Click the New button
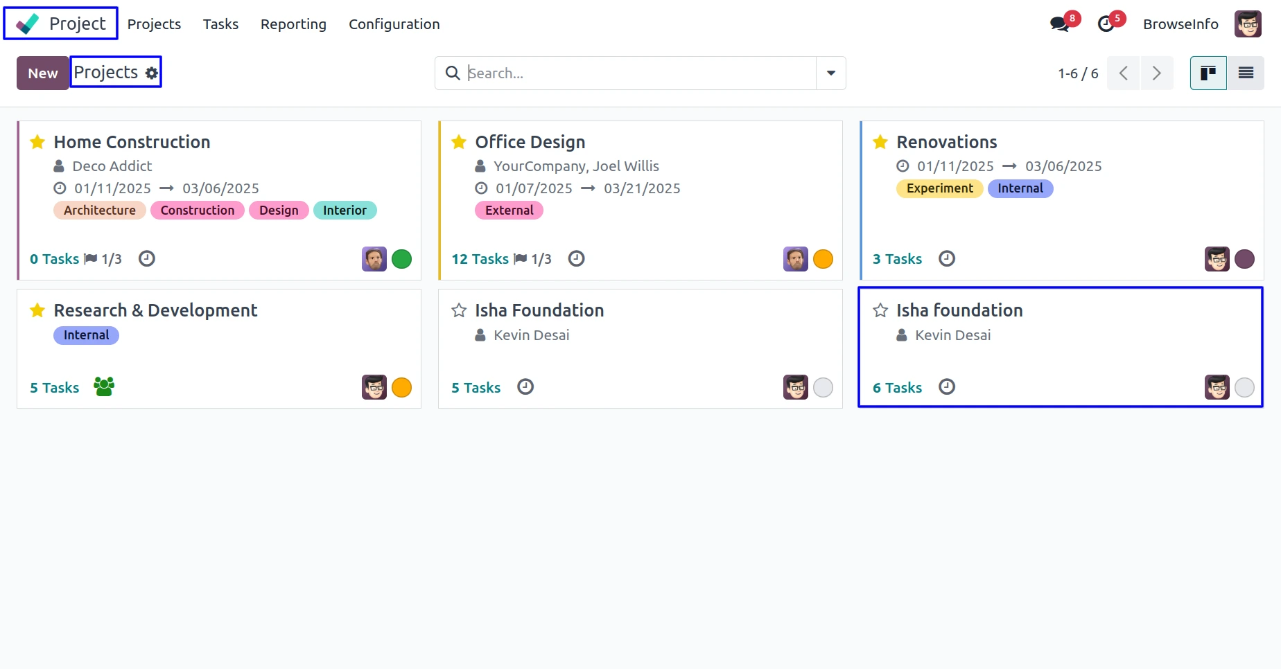 43,73
